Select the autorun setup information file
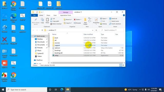Viewport: 164px width, 92px height. tap(88, 48)
